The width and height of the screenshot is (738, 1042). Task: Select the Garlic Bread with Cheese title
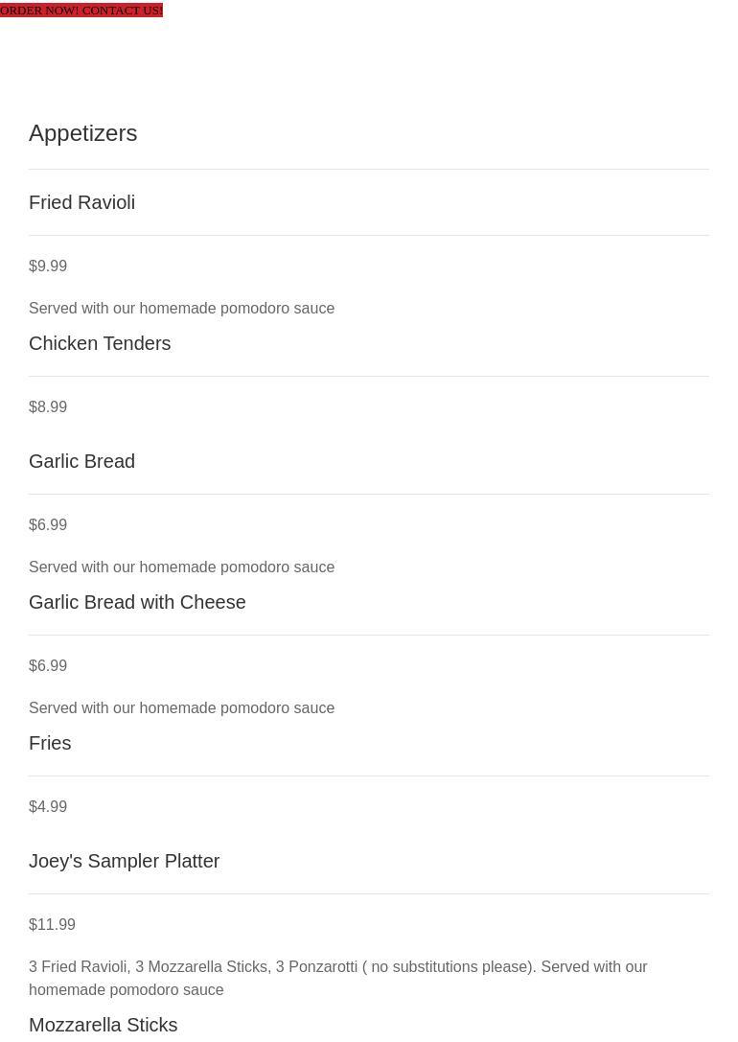tap(137, 601)
